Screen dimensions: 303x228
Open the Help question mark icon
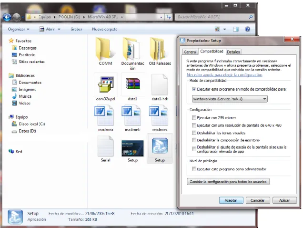coord(248,29)
